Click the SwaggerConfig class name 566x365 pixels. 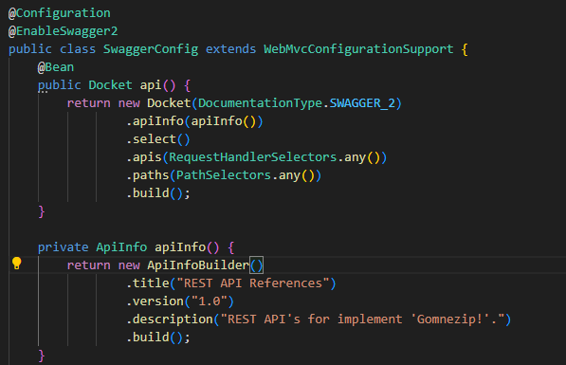(151, 49)
